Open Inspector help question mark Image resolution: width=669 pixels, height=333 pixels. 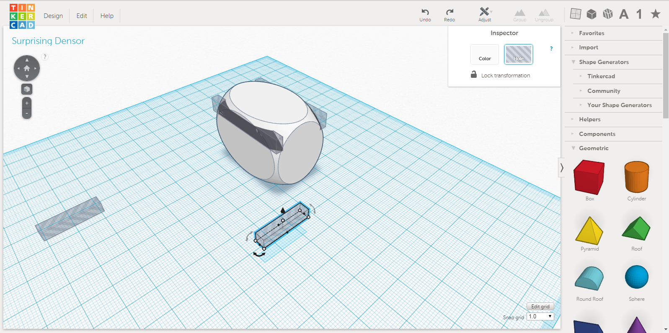[551, 49]
